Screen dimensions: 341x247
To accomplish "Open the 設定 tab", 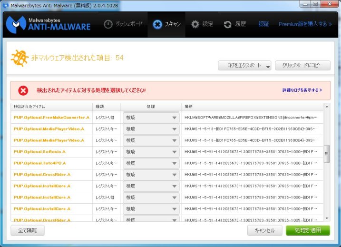I will coord(202,24).
